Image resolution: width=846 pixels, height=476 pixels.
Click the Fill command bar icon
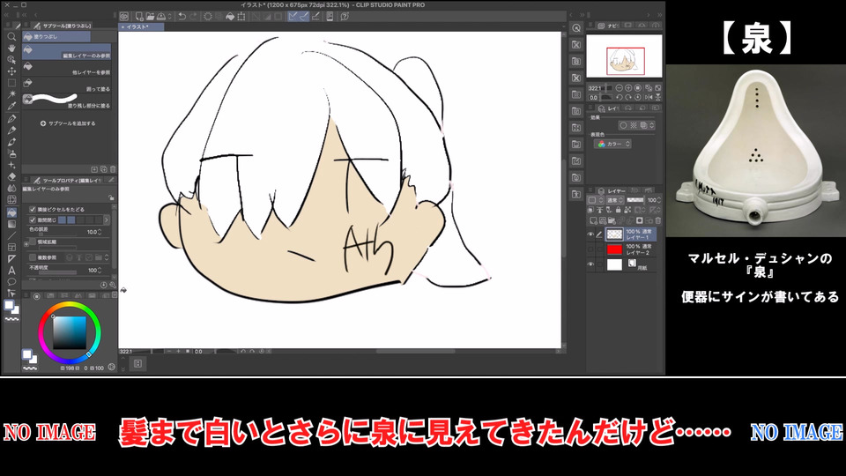[230, 16]
